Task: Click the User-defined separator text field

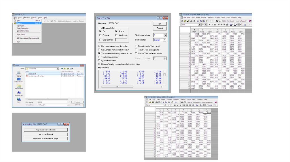Action: (x=121, y=40)
